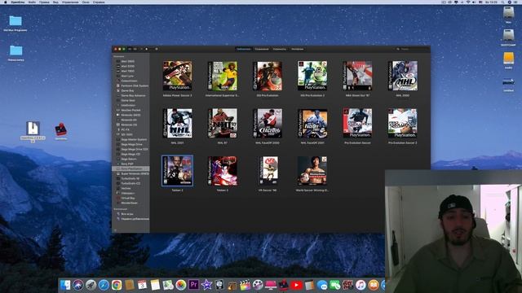Screen dimensions: 522x293
Task: Switch to the Скриншоты tab
Action: tap(280, 49)
